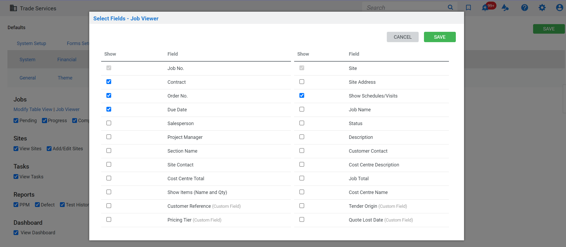Enable the Description field checkbox
This screenshot has width=566, height=247.
pos(302,137)
